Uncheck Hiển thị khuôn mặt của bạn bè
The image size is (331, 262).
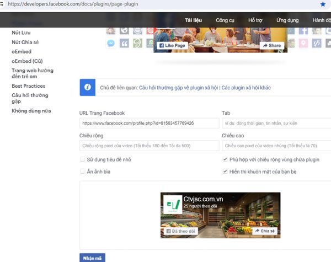pos(225,171)
